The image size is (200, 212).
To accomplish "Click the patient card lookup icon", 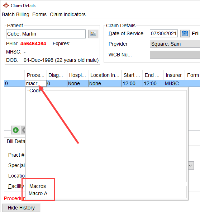I will 93,34.
